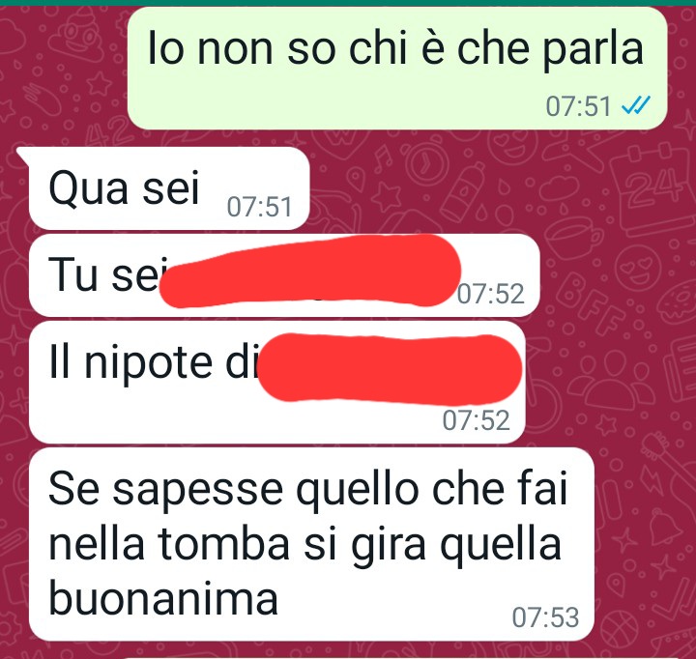Tap the red scribble after 'Il nipote di'

tap(390, 368)
